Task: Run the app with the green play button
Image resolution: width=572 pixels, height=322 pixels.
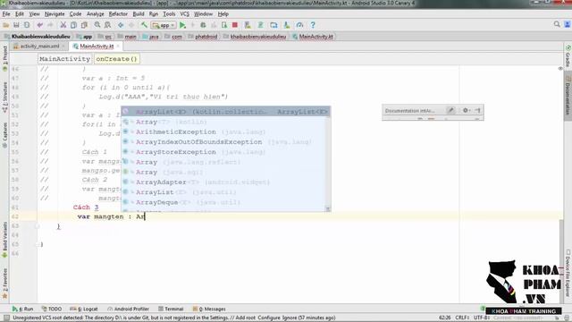Action: tap(182, 25)
